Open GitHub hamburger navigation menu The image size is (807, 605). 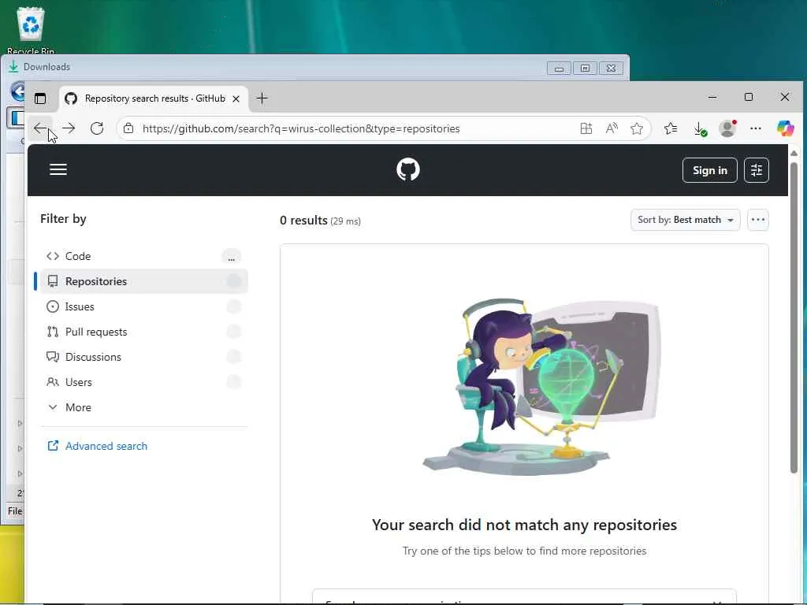(58, 169)
